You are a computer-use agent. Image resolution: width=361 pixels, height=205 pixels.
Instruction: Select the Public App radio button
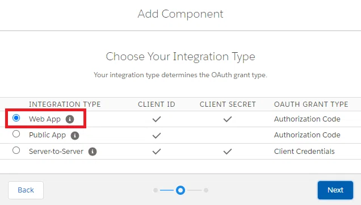16,134
